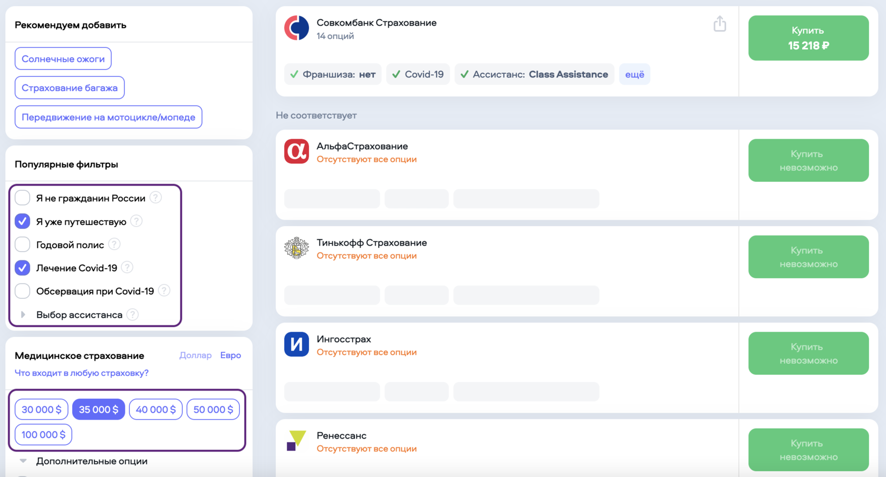The image size is (886, 477).
Task: Click Тинькофф Купить невозможно button
Action: click(808, 257)
